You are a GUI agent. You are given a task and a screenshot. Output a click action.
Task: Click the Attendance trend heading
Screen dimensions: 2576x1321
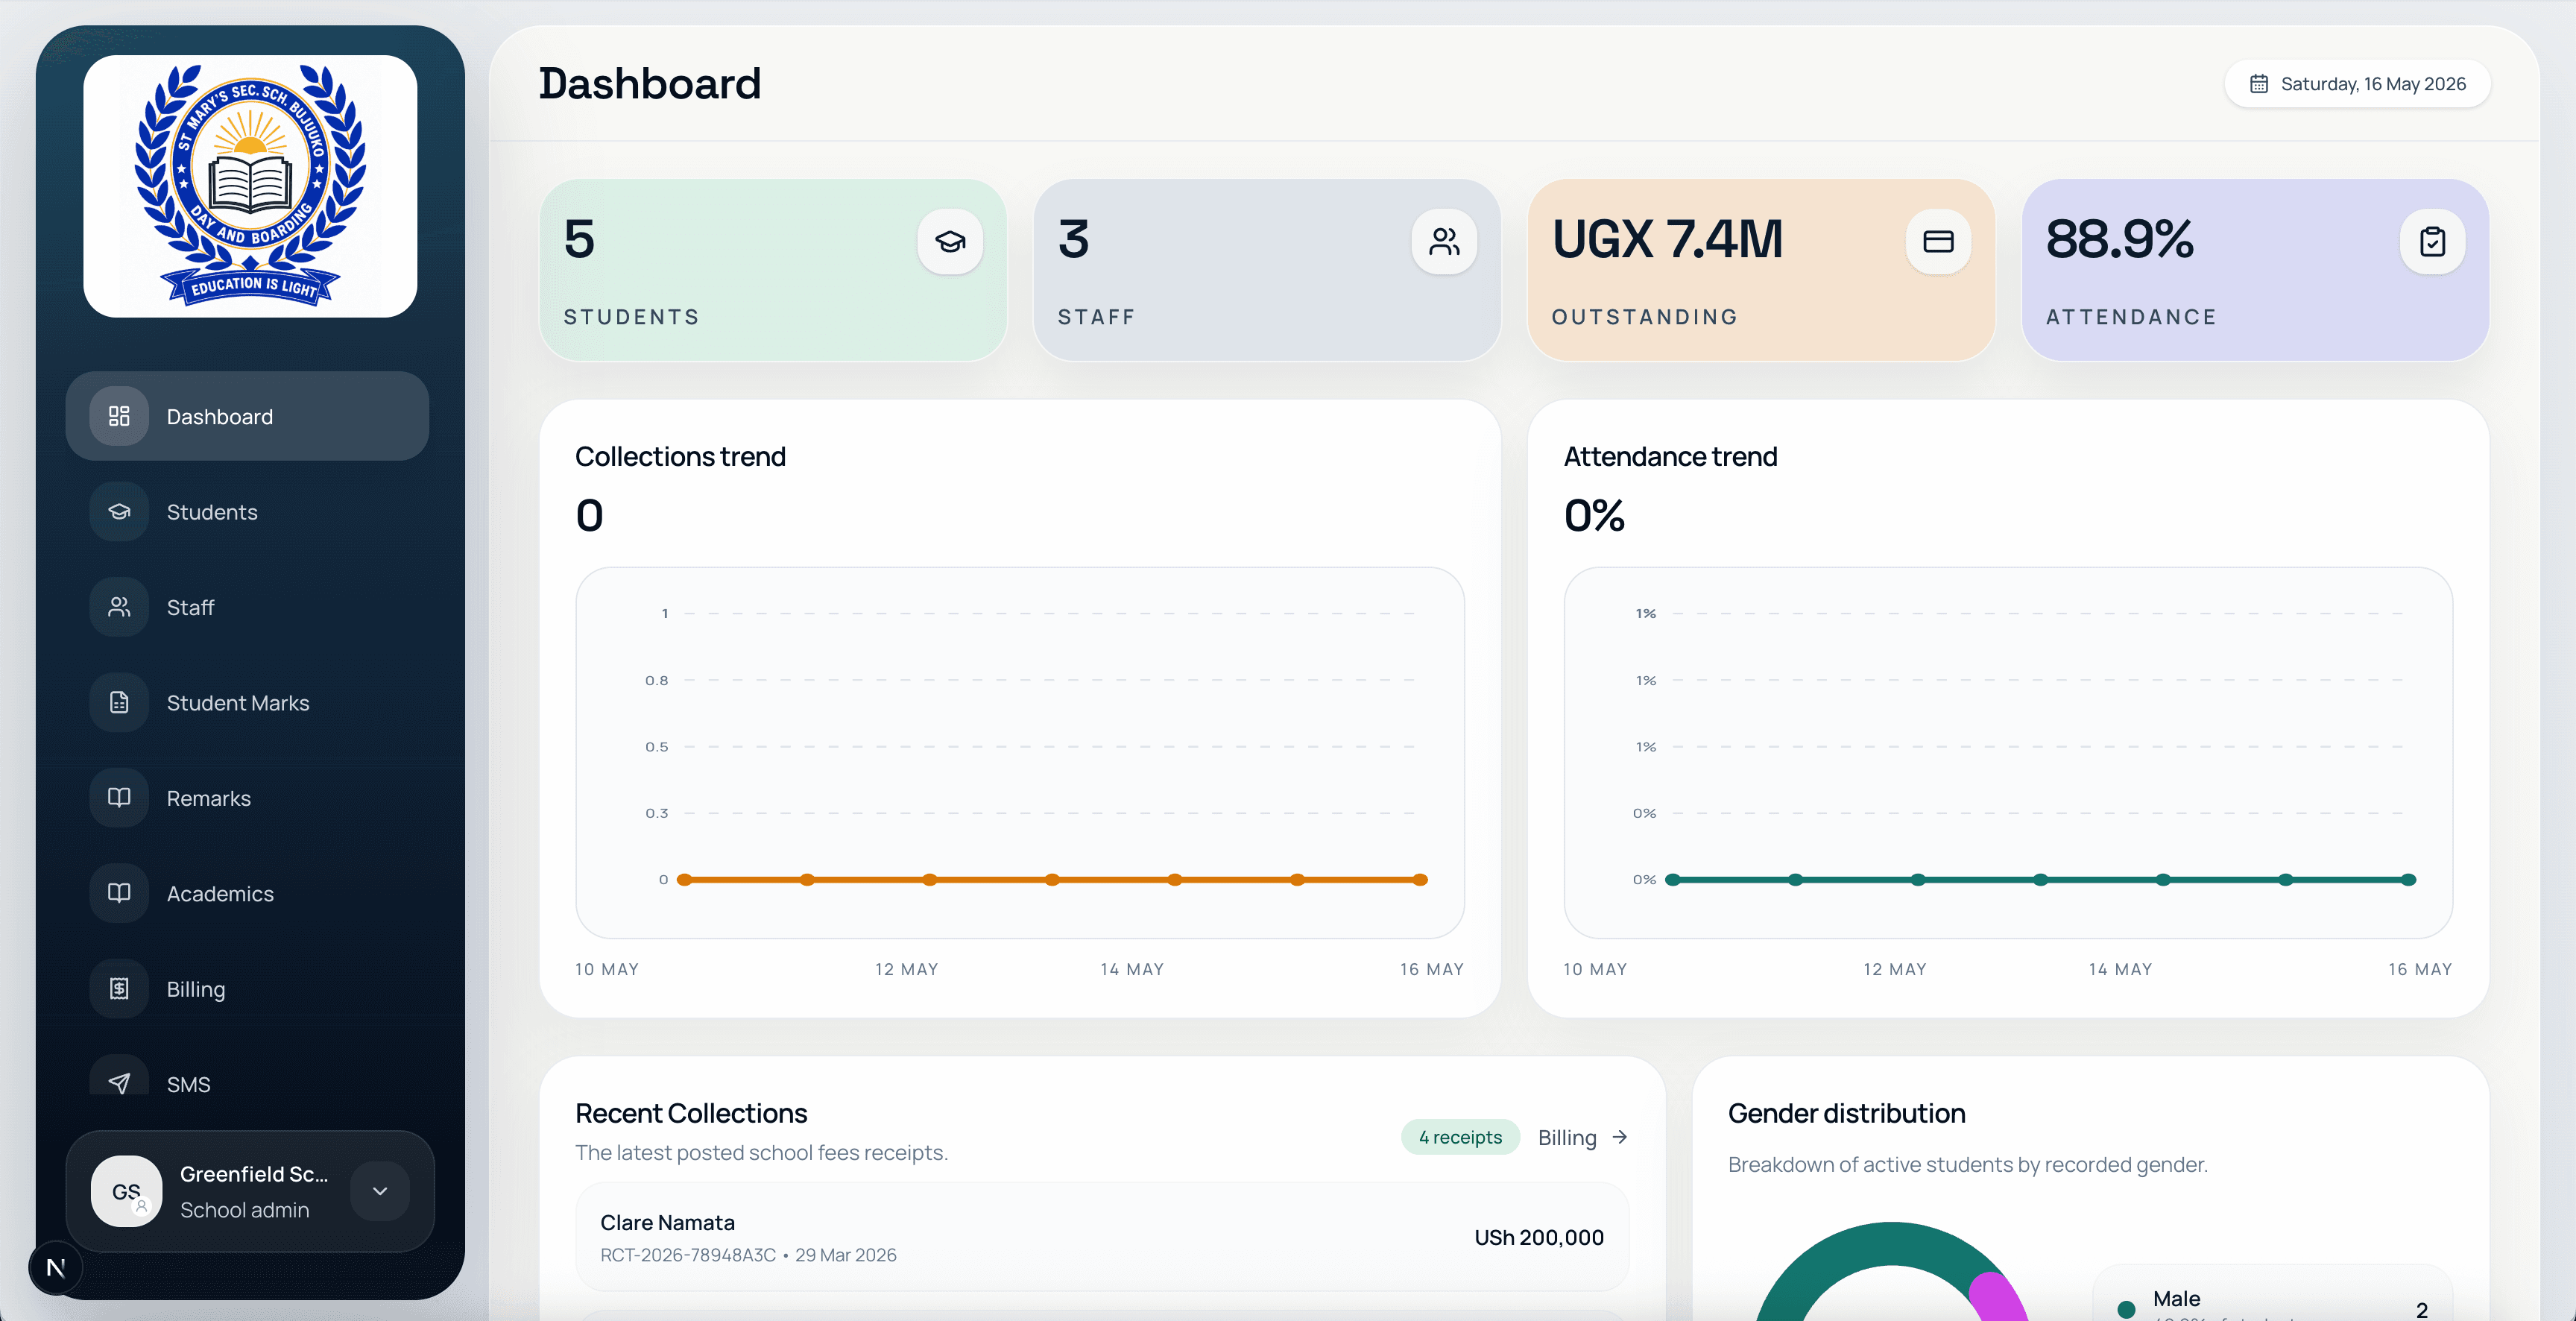tap(1670, 457)
